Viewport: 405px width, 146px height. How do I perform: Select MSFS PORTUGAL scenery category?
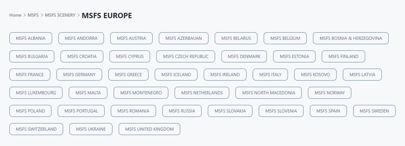81,111
